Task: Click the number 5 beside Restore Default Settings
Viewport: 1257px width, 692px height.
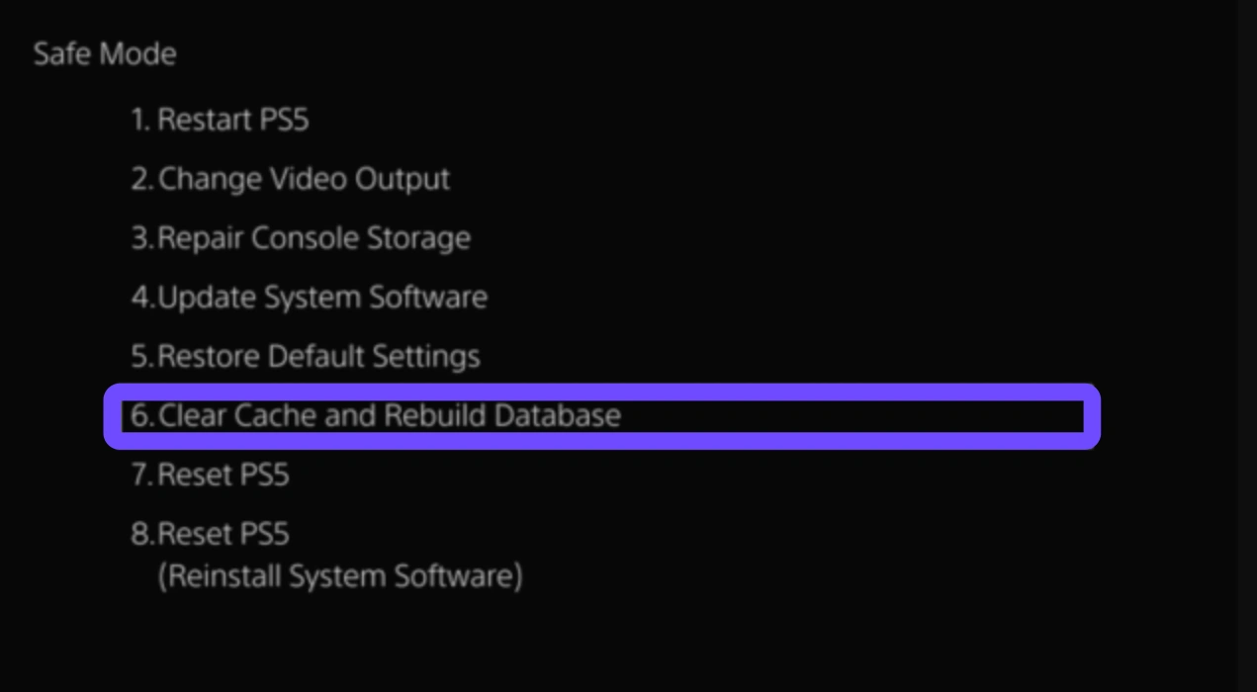Action: click(140, 356)
